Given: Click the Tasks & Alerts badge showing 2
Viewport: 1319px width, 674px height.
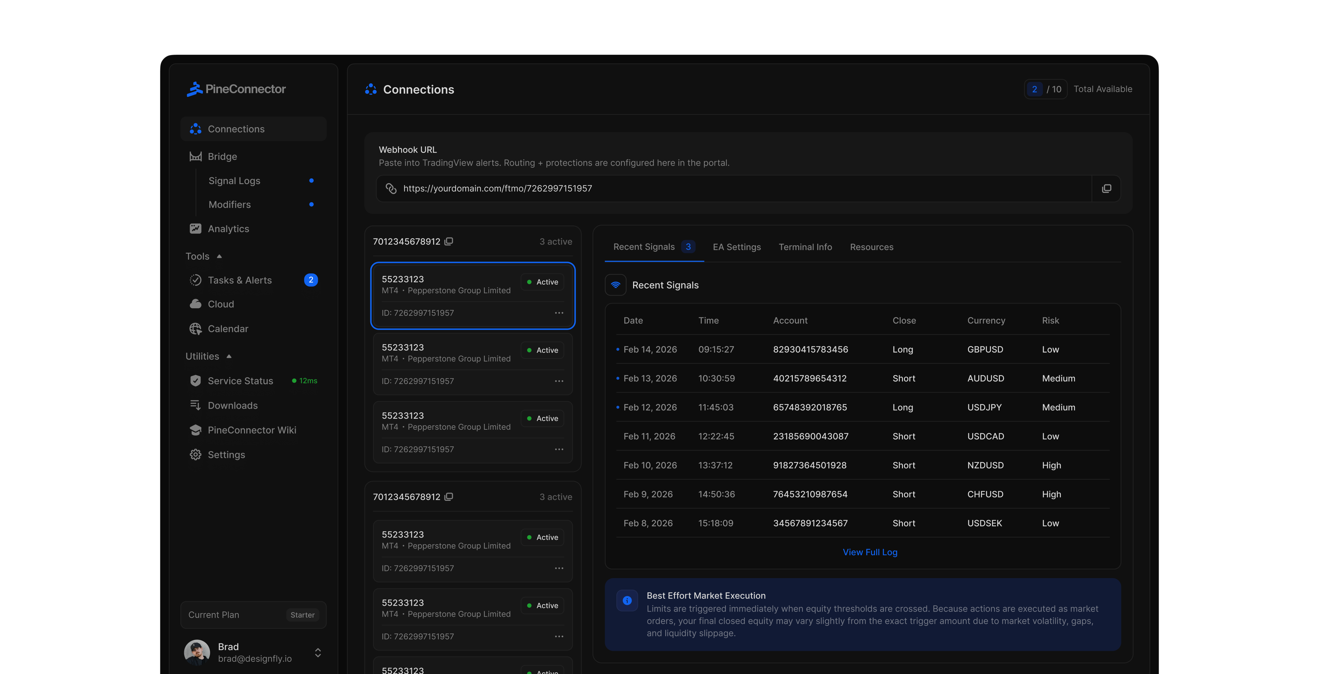Looking at the screenshot, I should (311, 280).
